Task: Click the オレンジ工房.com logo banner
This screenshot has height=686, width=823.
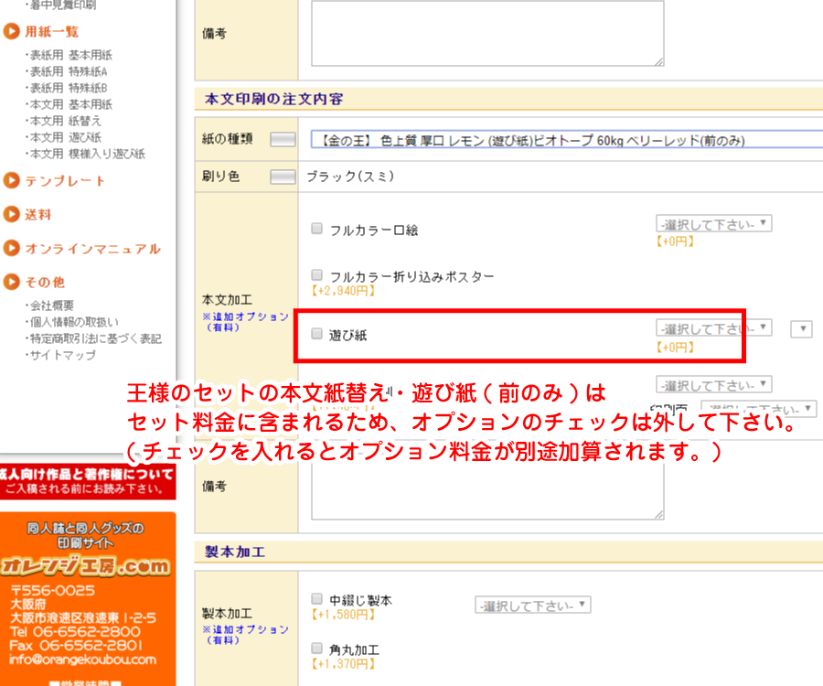Action: point(88,566)
